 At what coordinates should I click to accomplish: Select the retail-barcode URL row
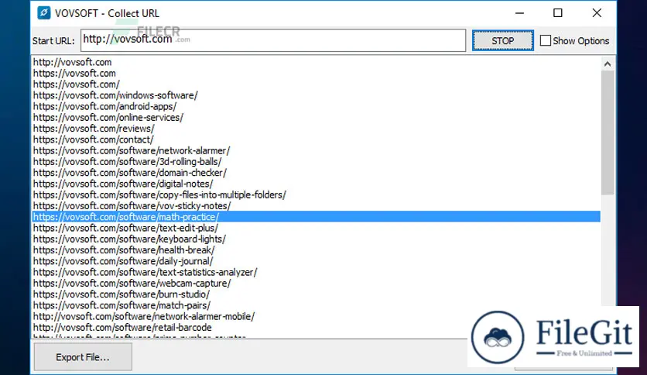coord(317,328)
